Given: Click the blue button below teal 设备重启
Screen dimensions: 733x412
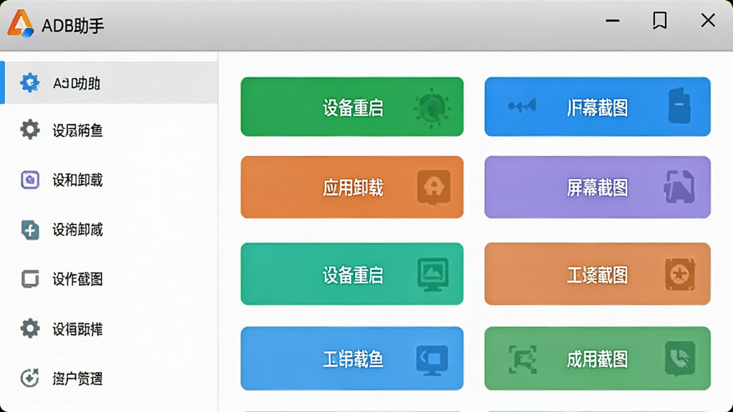Looking at the screenshot, I should pyautogui.click(x=352, y=358).
